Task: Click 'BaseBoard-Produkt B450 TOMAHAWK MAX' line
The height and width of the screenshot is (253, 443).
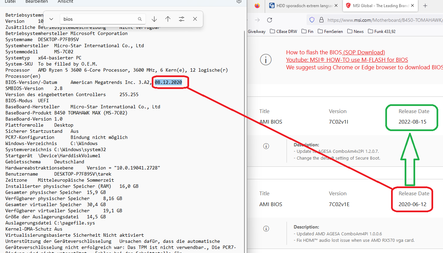Action: click(67, 113)
